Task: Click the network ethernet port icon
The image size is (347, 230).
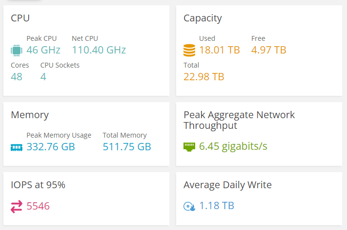Action: click(x=189, y=146)
